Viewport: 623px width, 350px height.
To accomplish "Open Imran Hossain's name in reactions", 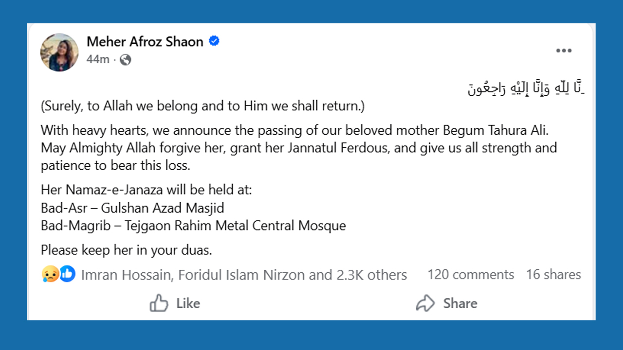I will coord(126,275).
